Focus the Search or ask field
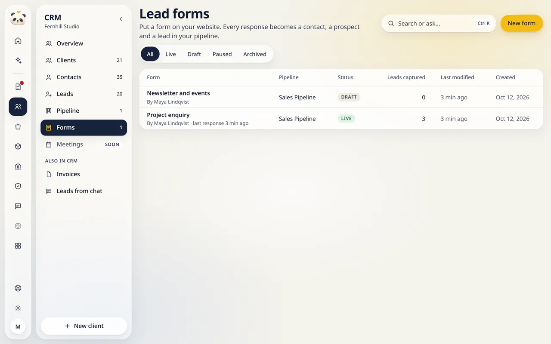Image resolution: width=551 pixels, height=344 pixels. (x=439, y=24)
